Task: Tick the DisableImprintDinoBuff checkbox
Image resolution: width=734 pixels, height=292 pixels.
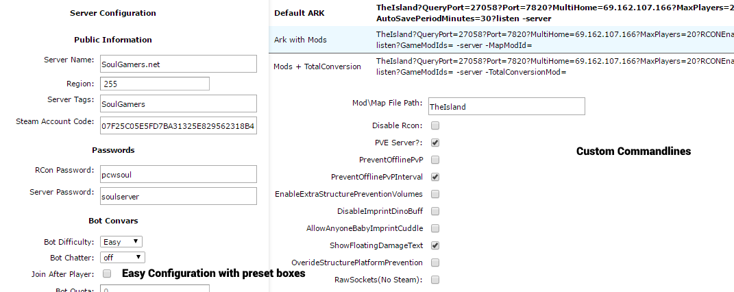Action: (x=435, y=211)
